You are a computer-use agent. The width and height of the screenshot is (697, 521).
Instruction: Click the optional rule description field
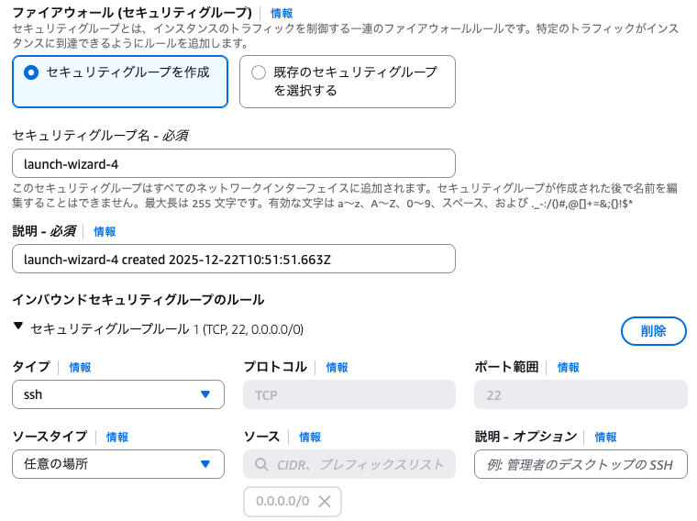[581, 464]
